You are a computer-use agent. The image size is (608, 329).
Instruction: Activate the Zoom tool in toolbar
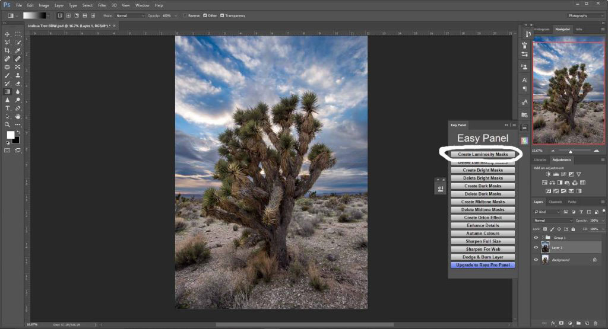pos(7,124)
